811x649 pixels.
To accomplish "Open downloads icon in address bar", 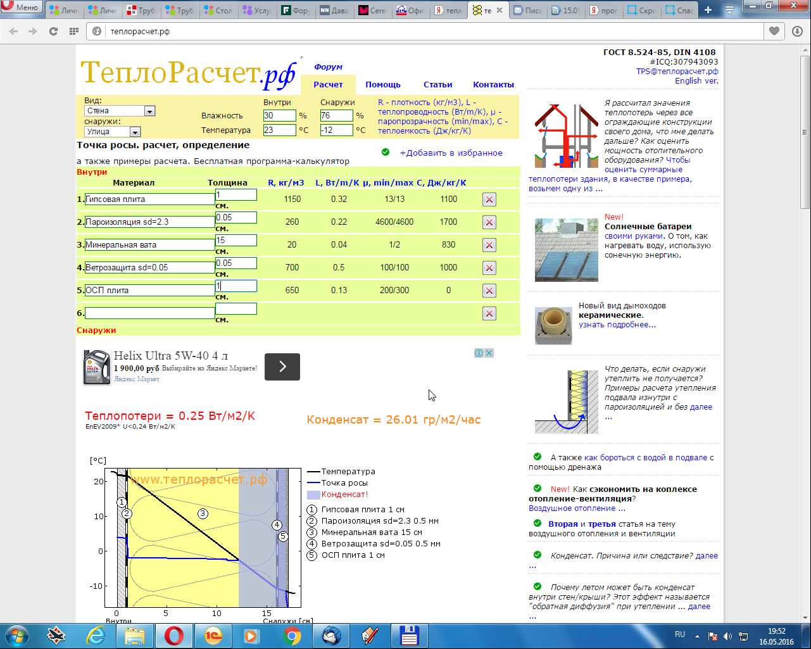I will point(797,31).
